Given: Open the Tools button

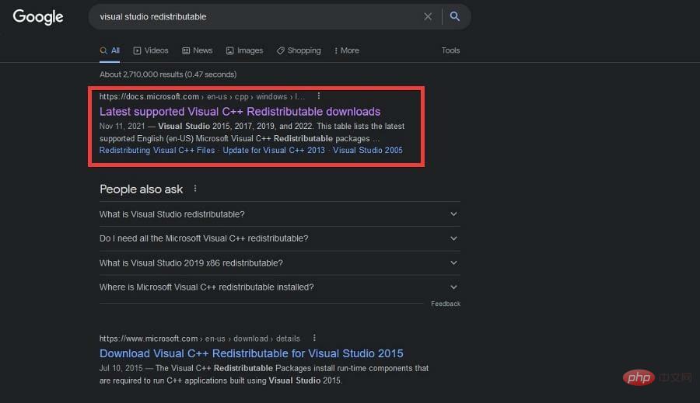Looking at the screenshot, I should point(450,50).
